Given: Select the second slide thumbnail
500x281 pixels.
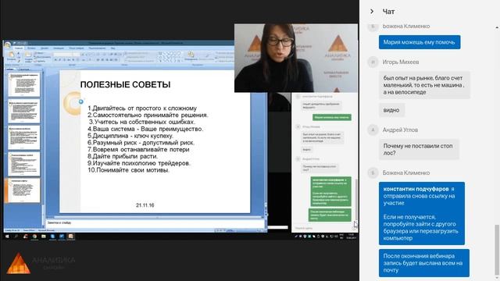Looking at the screenshot, I should (x=24, y=111).
